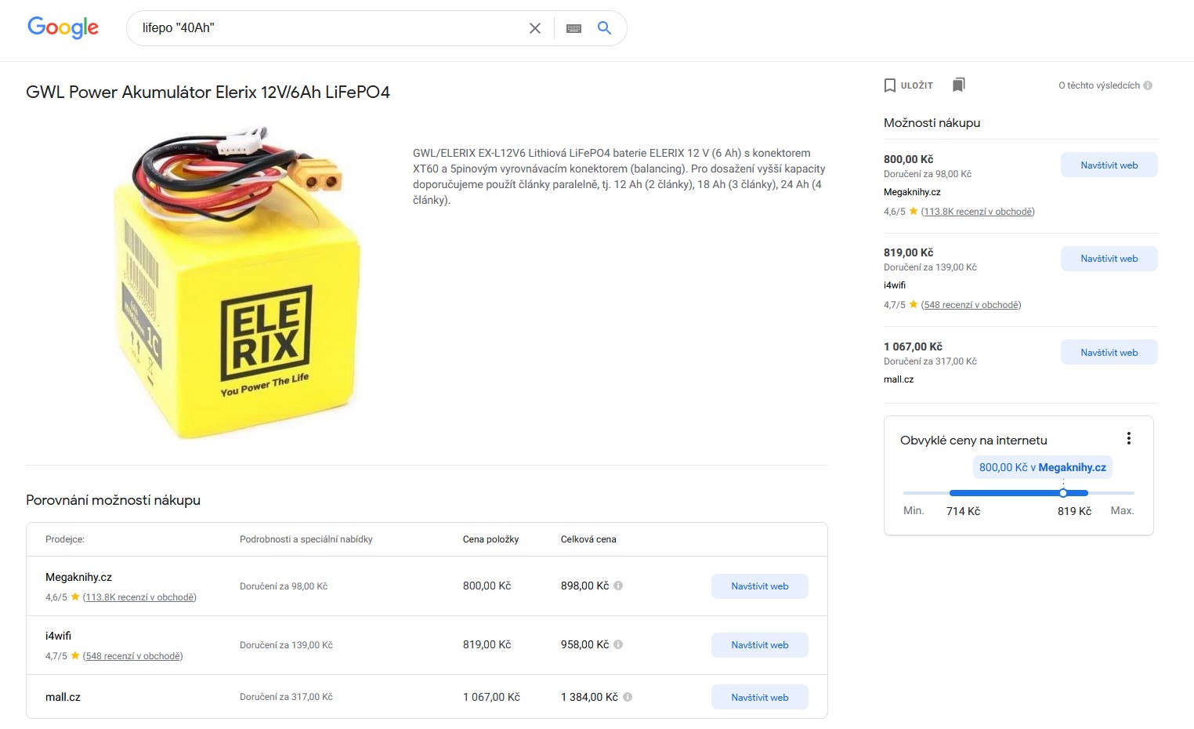
Task: Visit web for 819,00 Kč sidebar offer
Action: pos(1109,259)
